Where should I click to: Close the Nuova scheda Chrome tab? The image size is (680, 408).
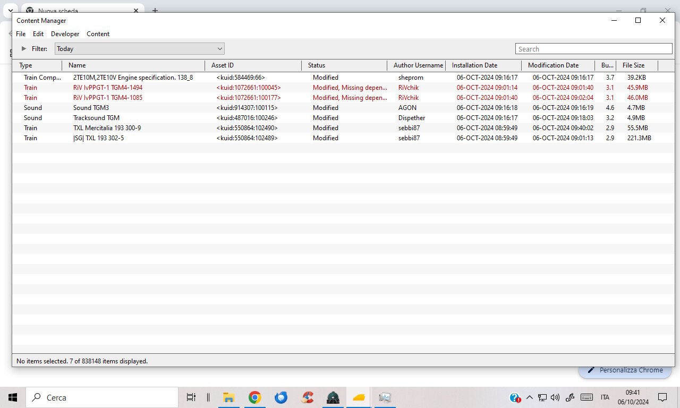click(x=136, y=10)
